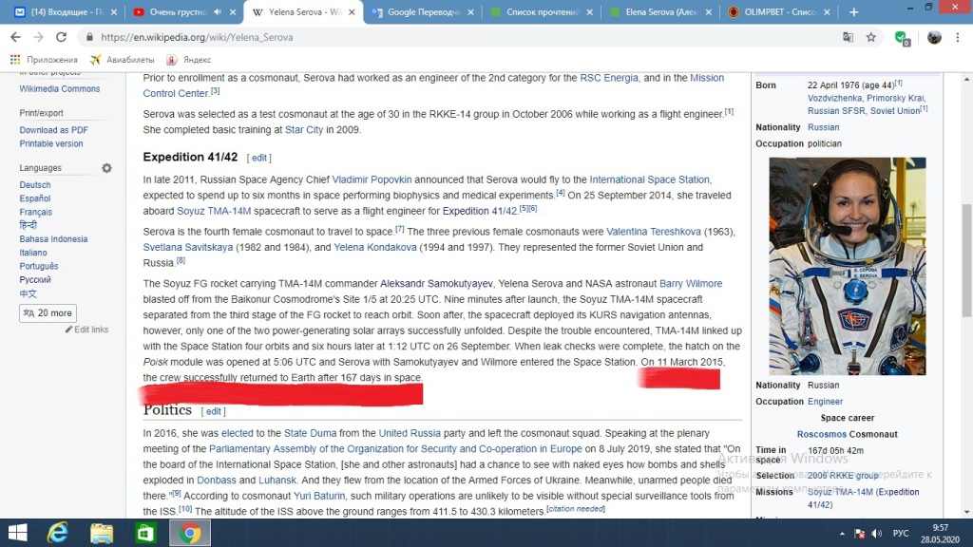
Task: Close the Yelena Serova Wikipedia tab
Action: click(352, 11)
